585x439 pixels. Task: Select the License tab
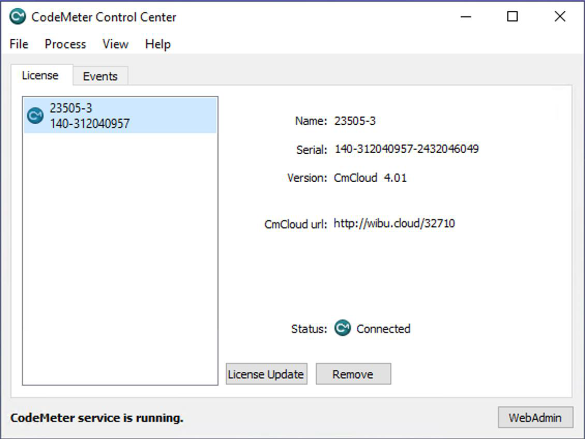pyautogui.click(x=40, y=76)
